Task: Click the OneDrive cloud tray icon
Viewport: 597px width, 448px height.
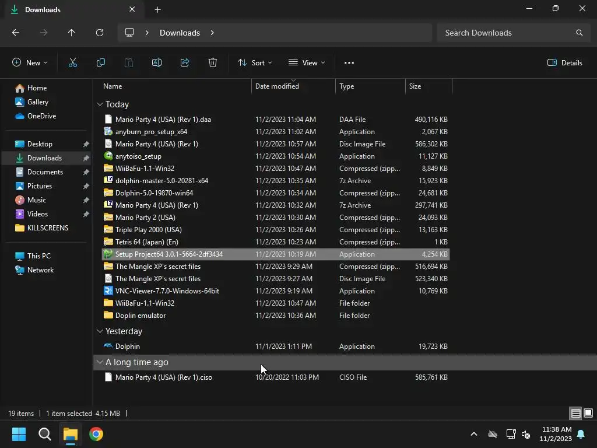Action: click(x=493, y=434)
